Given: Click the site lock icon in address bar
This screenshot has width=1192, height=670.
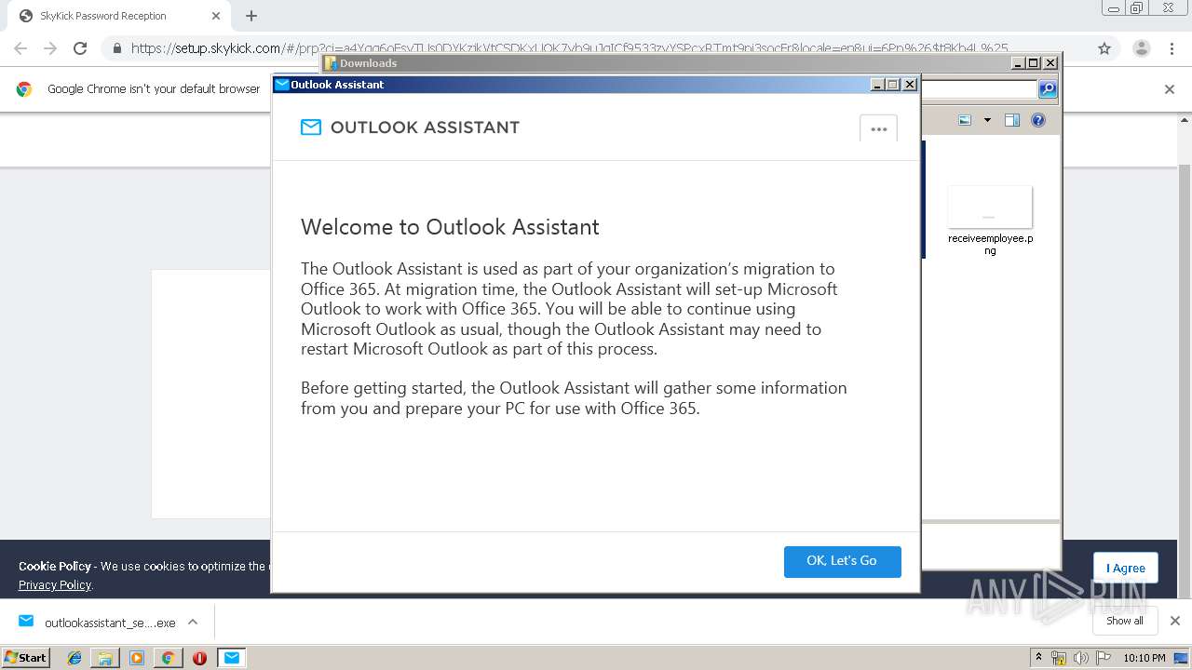Looking at the screenshot, I should coord(117,48).
